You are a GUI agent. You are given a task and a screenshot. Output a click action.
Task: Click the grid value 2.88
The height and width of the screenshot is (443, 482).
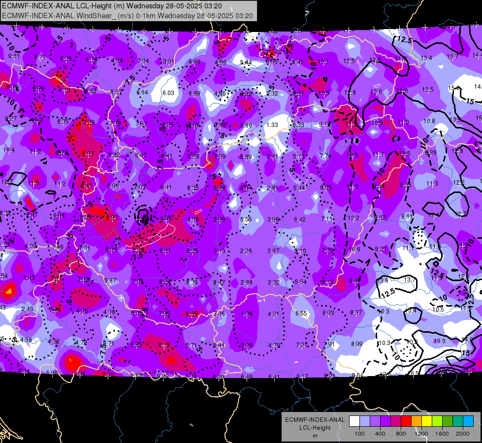pyautogui.click(x=247, y=282)
